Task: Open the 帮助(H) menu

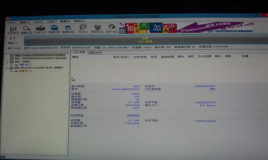Action: [x=79, y=21]
